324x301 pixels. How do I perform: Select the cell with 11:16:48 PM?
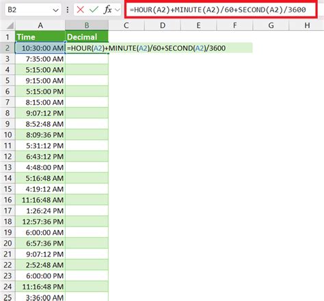[x=40, y=287]
